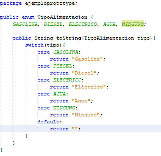Click DIESEL in the case statement

(63, 66)
